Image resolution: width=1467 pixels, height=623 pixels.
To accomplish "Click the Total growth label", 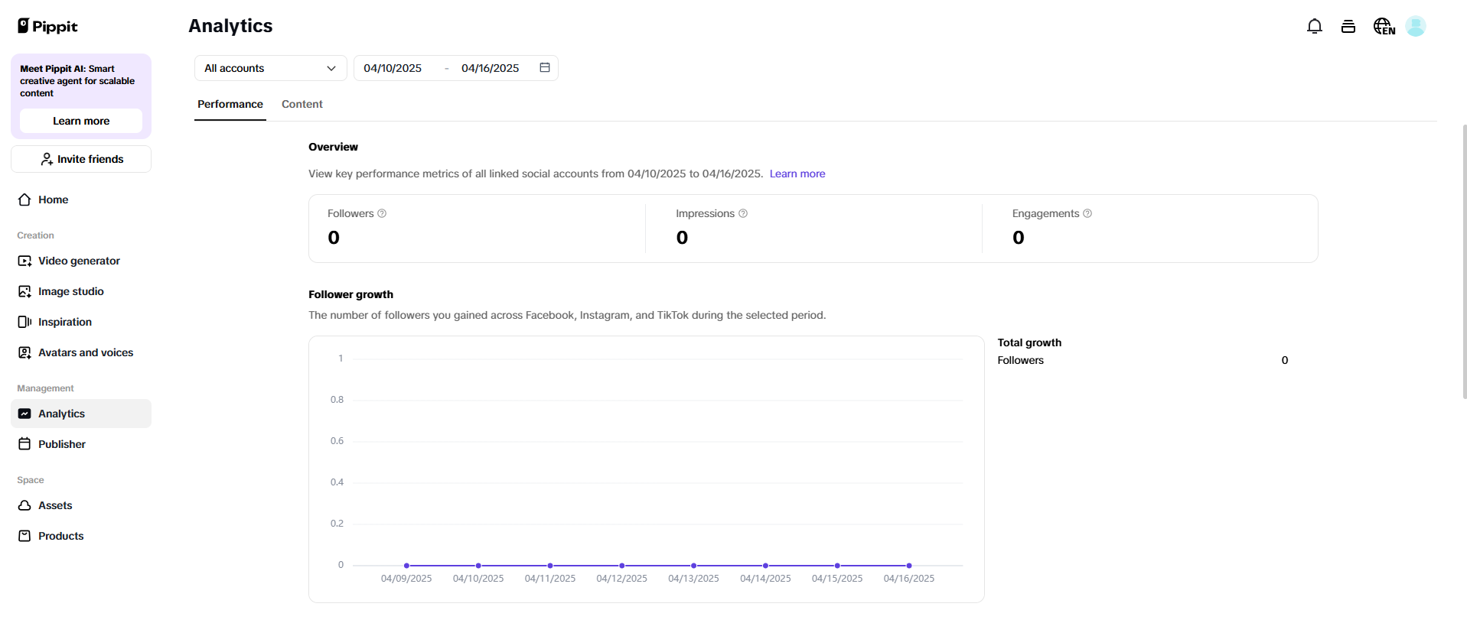I will (x=1029, y=342).
